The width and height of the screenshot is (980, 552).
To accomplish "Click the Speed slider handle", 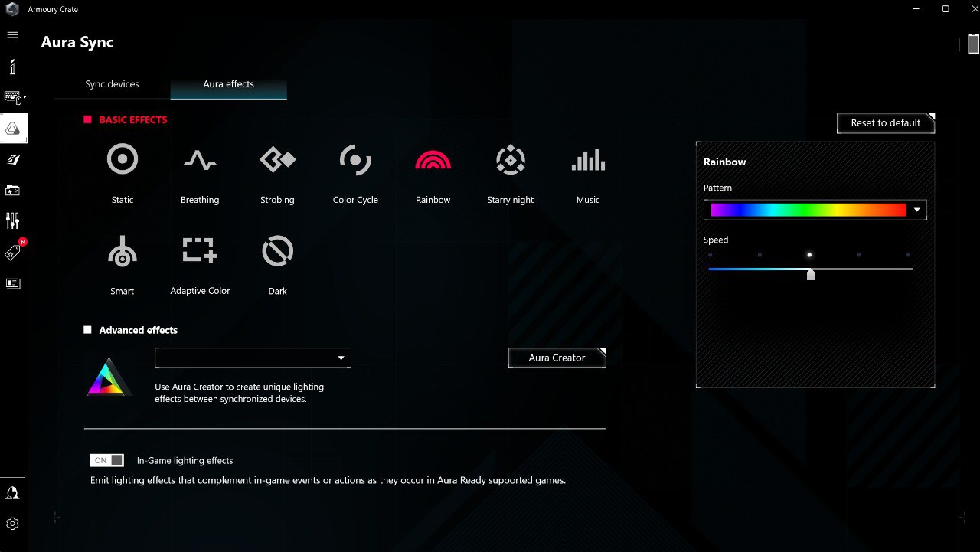I will coord(810,274).
